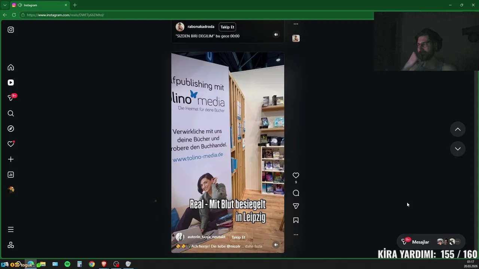The width and height of the screenshot is (479, 269).
Task: Open more options for the rabonakadroda reel
Action: 296,24
